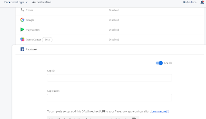Click the Facebook logo icon
The width and height of the screenshot is (206, 119).
pos(22,49)
